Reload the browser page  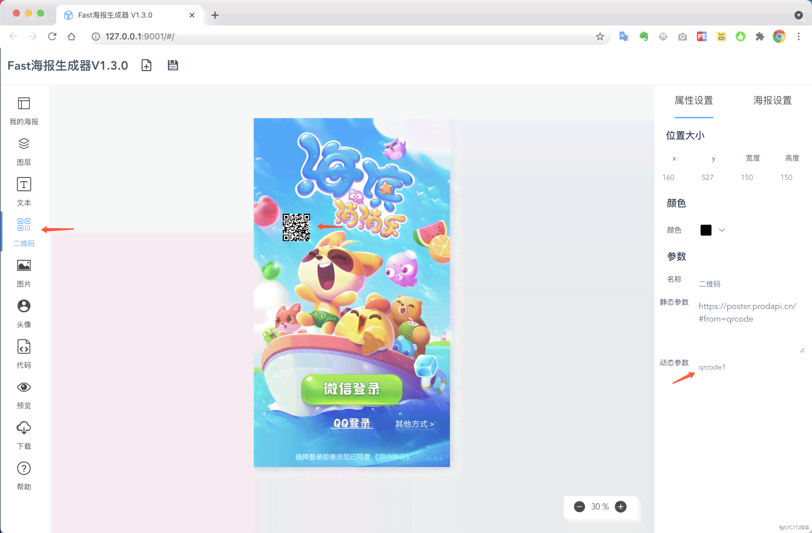52,36
